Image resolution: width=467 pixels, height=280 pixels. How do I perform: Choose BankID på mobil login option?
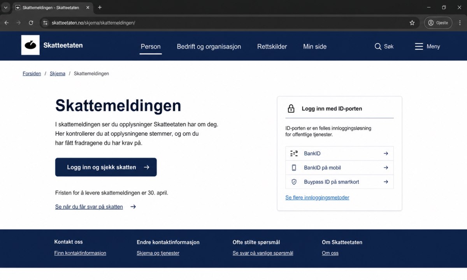[x=339, y=168]
